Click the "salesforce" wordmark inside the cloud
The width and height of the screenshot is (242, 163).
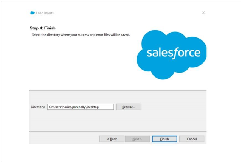174,53
